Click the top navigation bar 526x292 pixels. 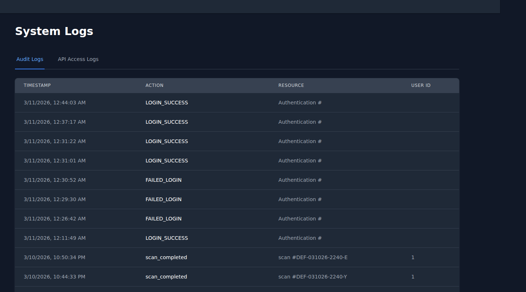[250, 6]
